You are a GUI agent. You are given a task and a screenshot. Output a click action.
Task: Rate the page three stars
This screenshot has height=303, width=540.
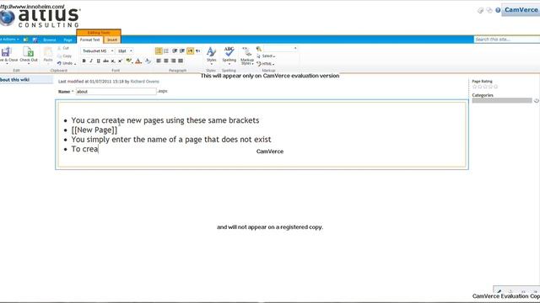pyautogui.click(x=485, y=87)
